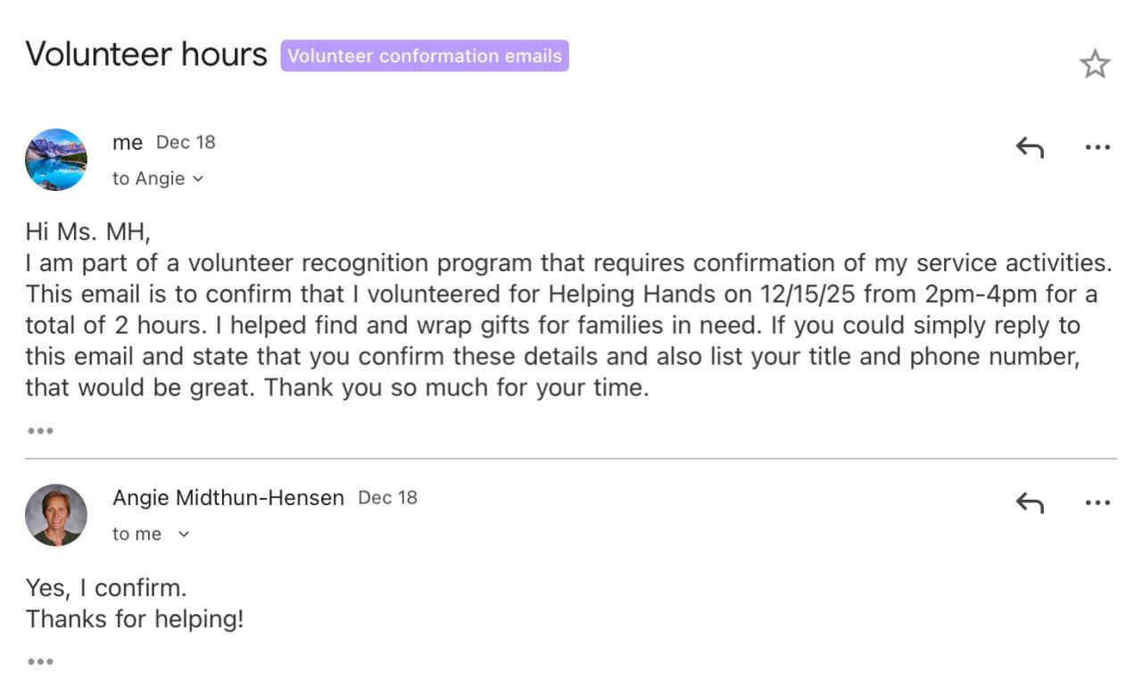Reply to the first message from me
This screenshot has width=1142, height=696.
tap(1030, 147)
